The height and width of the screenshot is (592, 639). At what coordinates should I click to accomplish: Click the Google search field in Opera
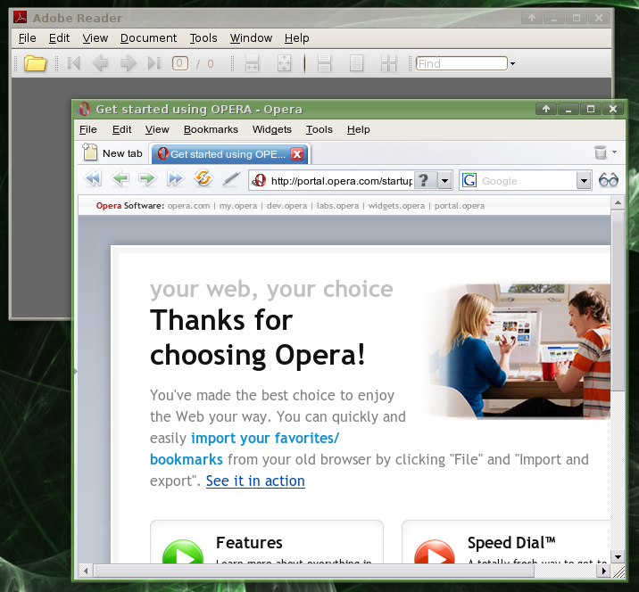tap(527, 181)
